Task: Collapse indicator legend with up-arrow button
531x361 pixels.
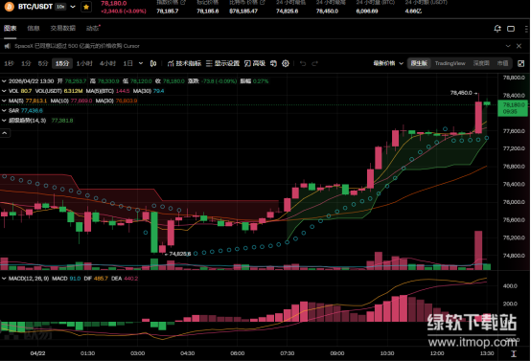Action: (x=5, y=133)
